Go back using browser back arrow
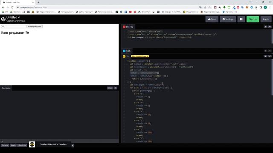The height and width of the screenshot is (153, 273). pyautogui.click(x=3, y=7)
